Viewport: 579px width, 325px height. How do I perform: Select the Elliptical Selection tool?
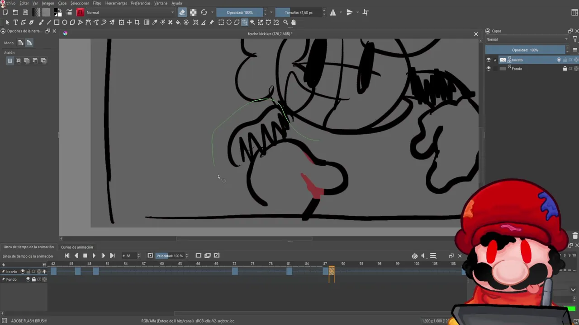click(x=229, y=22)
